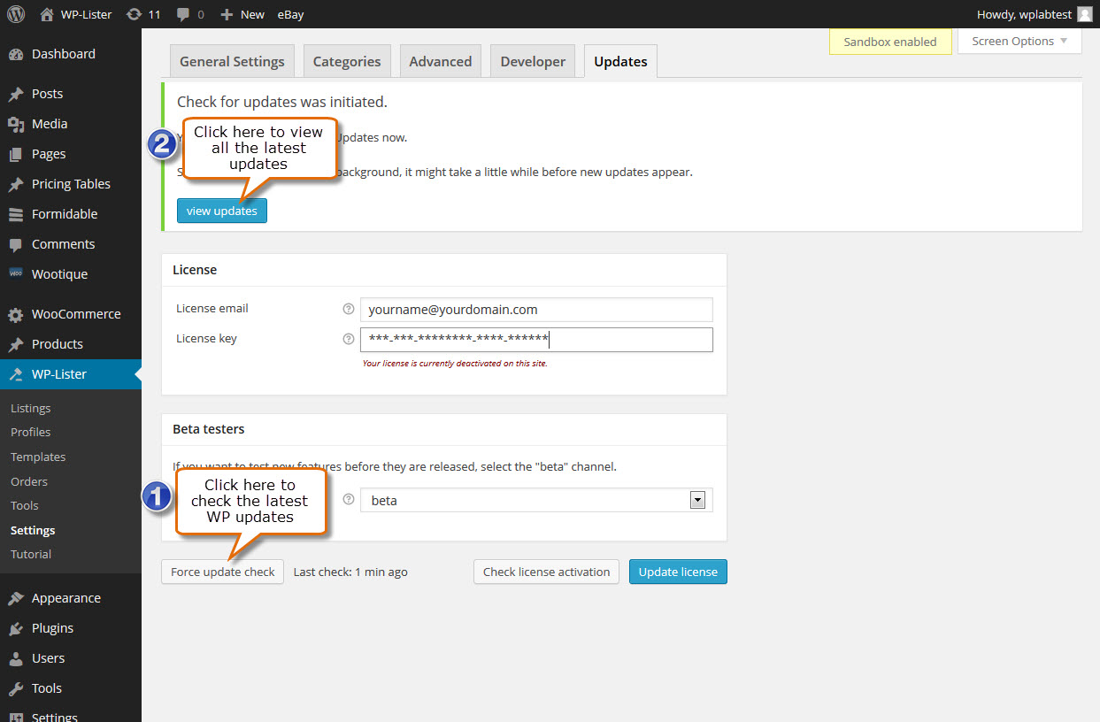1100x722 pixels.
Task: Switch to the Categories tab
Action: tap(347, 61)
